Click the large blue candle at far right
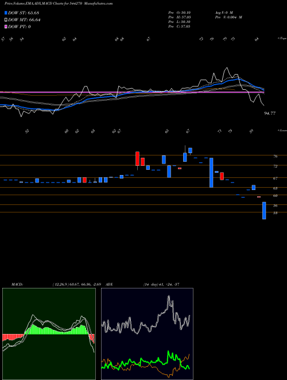This screenshot has width=287, height=380. (x=264, y=211)
